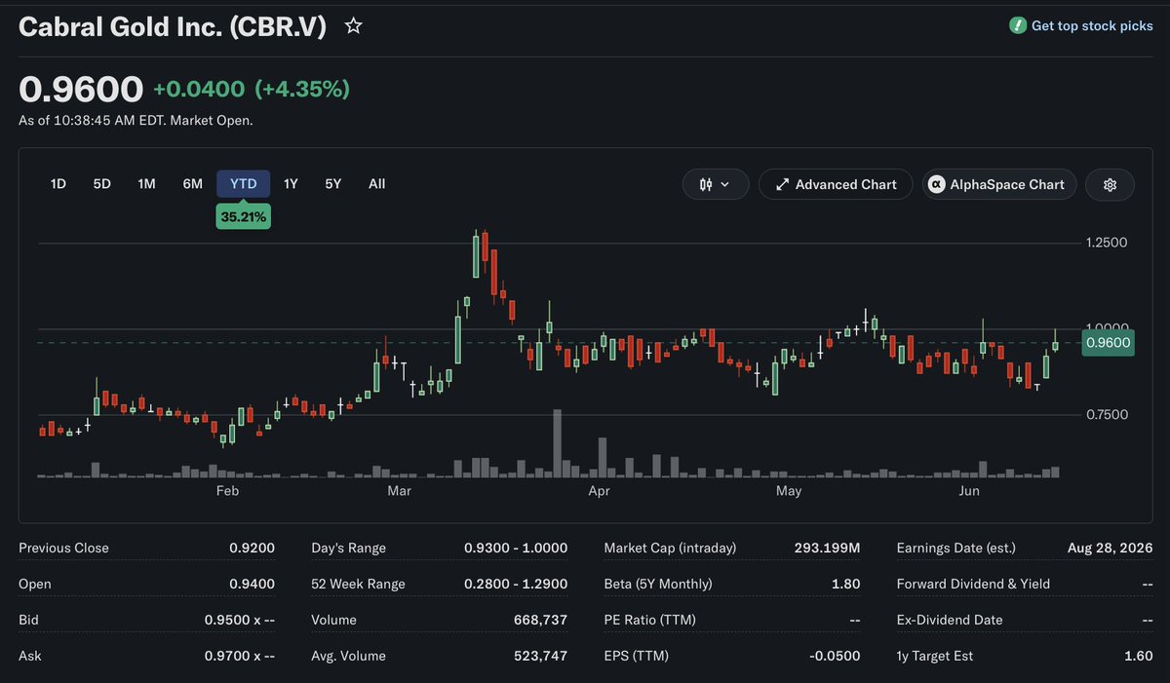Viewport: 1170px width, 683px height.
Task: Click the Ask value 0.9700 x --
Action: click(x=240, y=656)
